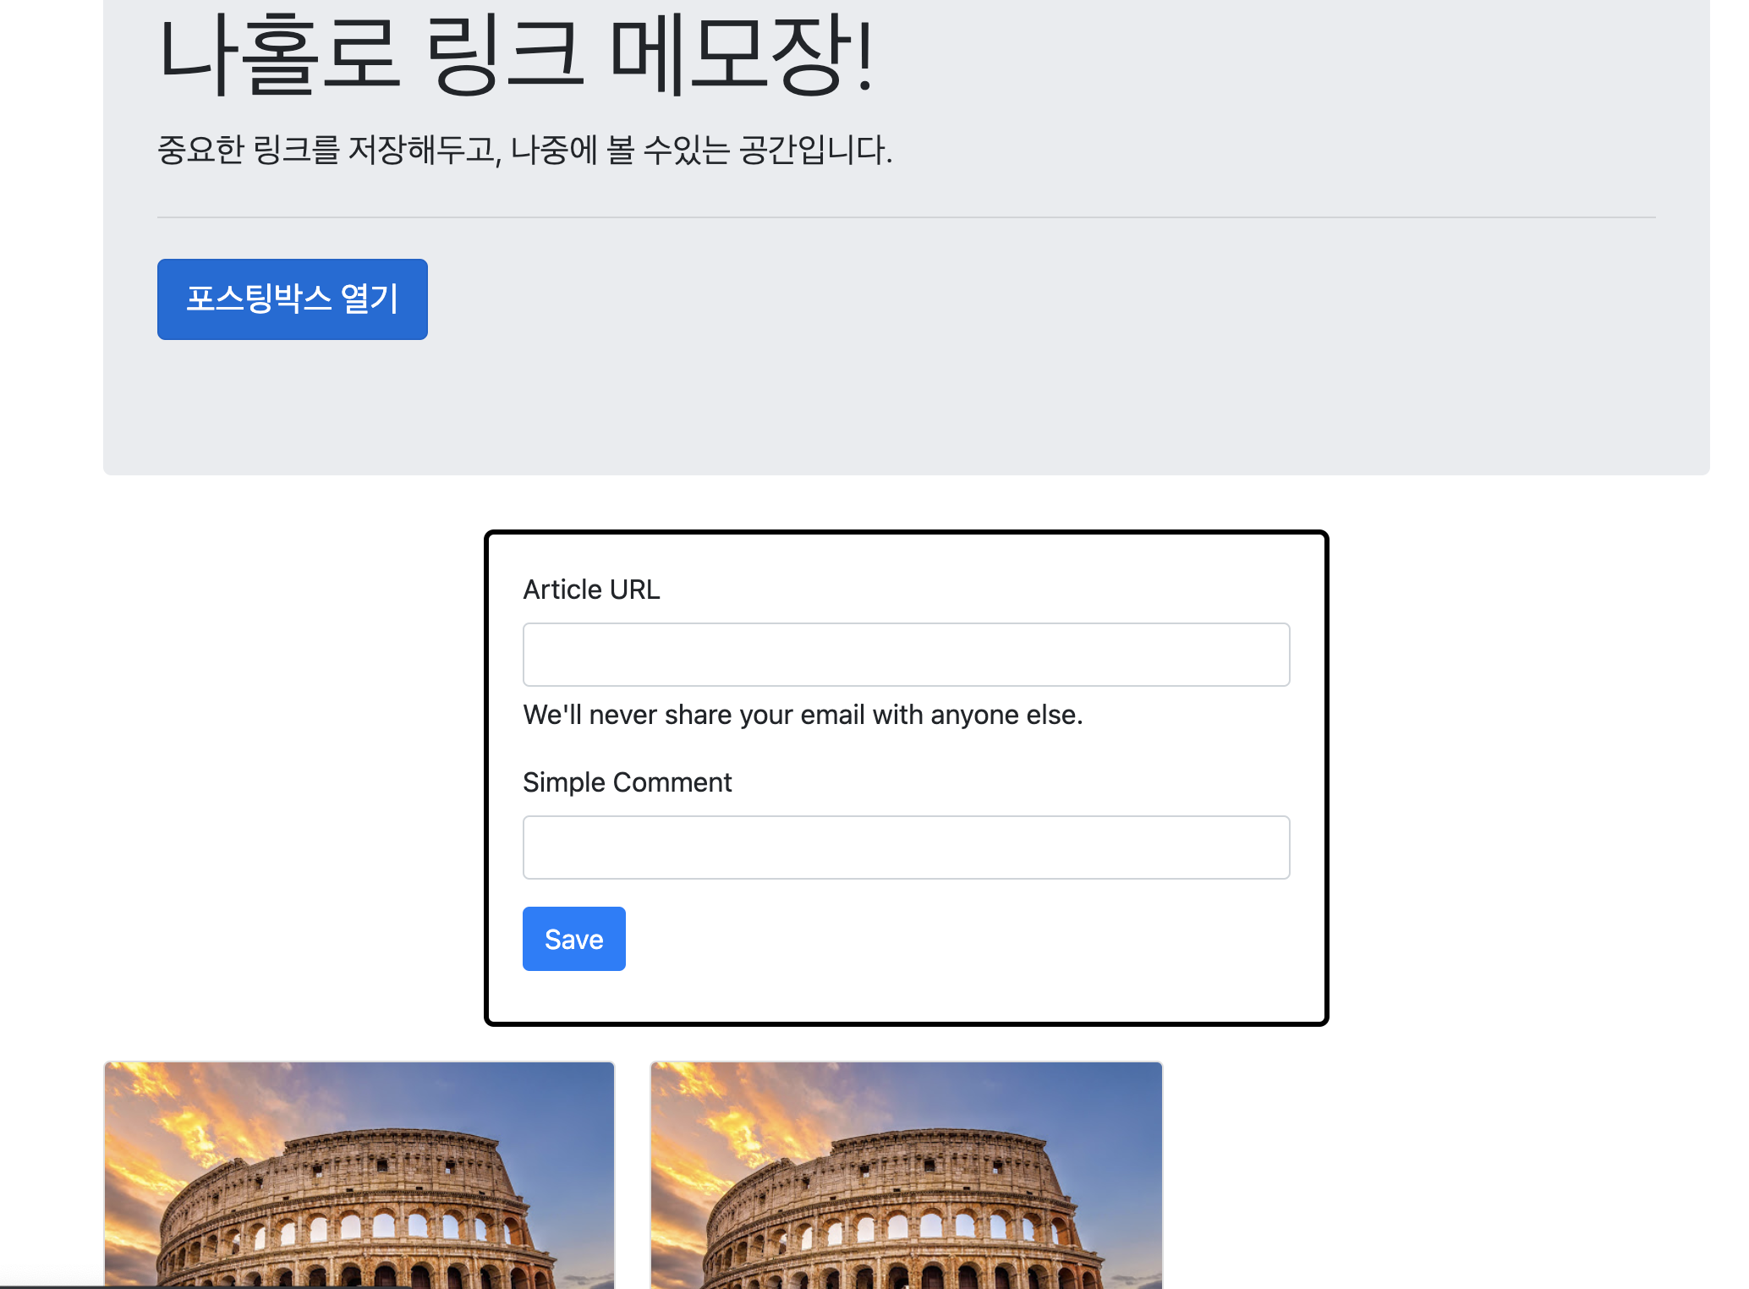Focus the Article URL input field
1749x1289 pixels.
(x=906, y=655)
